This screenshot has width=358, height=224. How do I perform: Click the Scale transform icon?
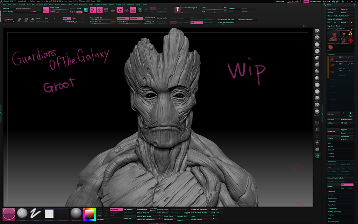pyautogui.click(x=26, y=20)
